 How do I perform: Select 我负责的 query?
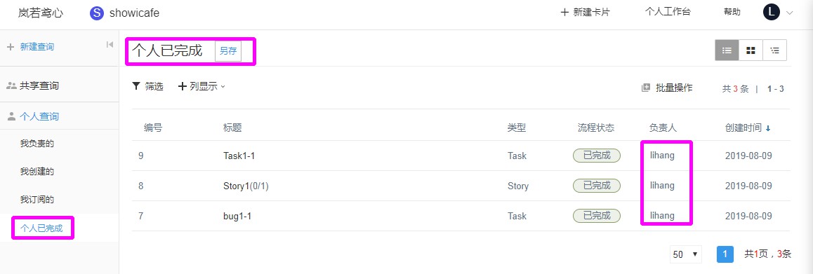[37, 144]
